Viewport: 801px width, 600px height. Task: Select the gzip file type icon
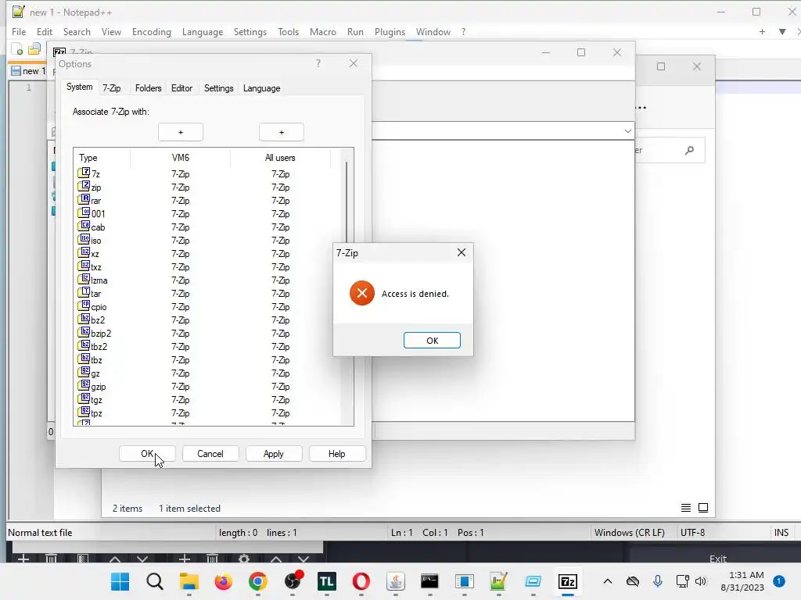84,385
